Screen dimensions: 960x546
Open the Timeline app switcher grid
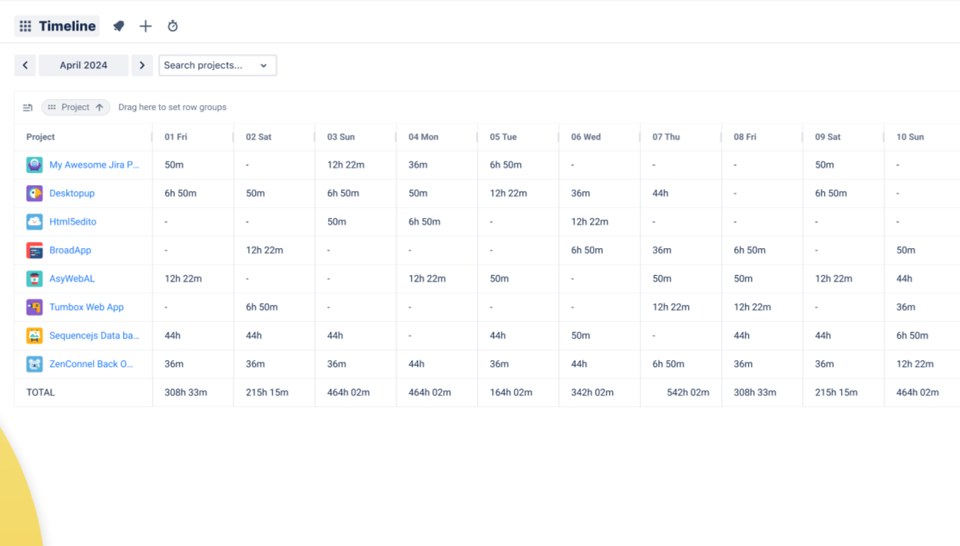[x=25, y=26]
